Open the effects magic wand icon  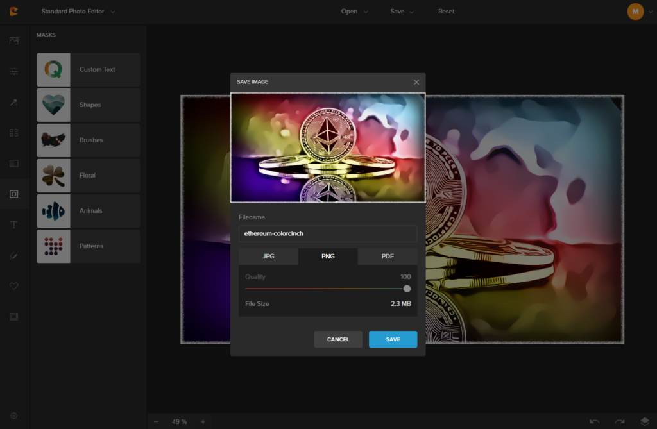point(14,102)
